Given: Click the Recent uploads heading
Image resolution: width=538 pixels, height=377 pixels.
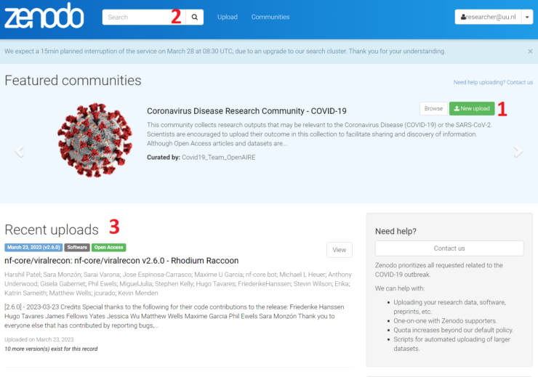Looking at the screenshot, I should [52, 230].
